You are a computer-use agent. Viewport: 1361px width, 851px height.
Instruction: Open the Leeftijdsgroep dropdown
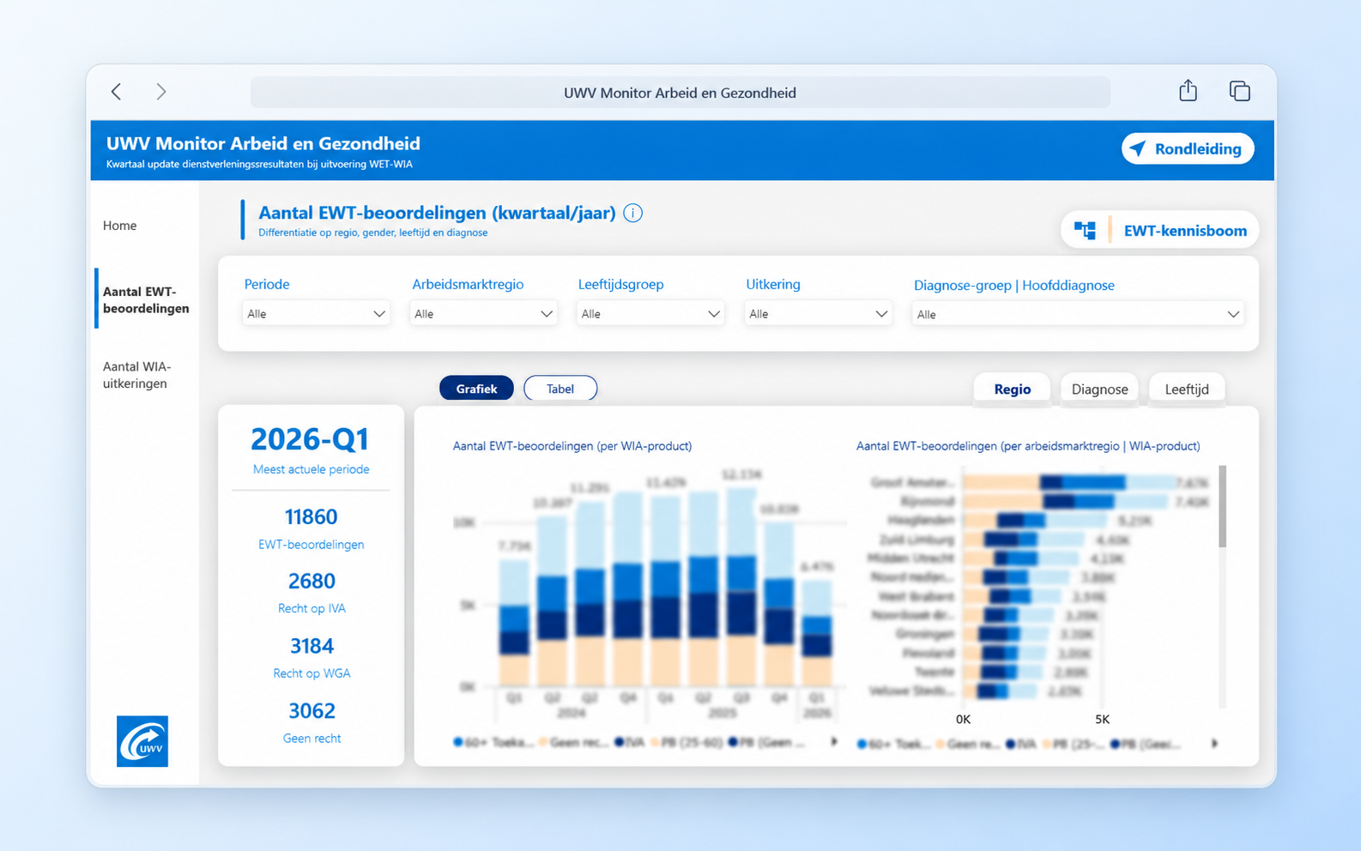[650, 314]
